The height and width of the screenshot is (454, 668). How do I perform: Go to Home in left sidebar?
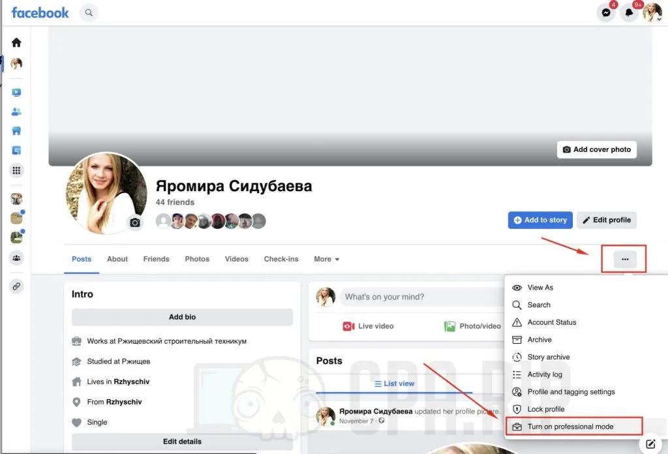[x=16, y=42]
